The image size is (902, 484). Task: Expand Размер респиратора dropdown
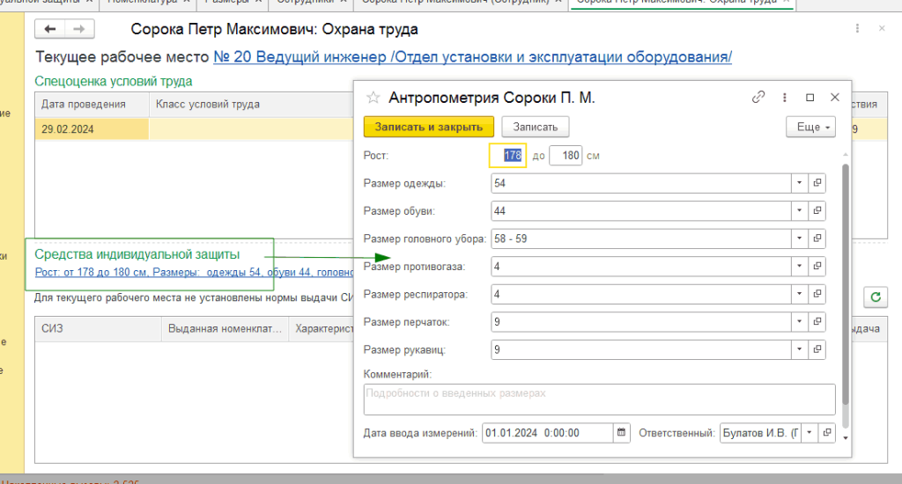[x=799, y=294]
